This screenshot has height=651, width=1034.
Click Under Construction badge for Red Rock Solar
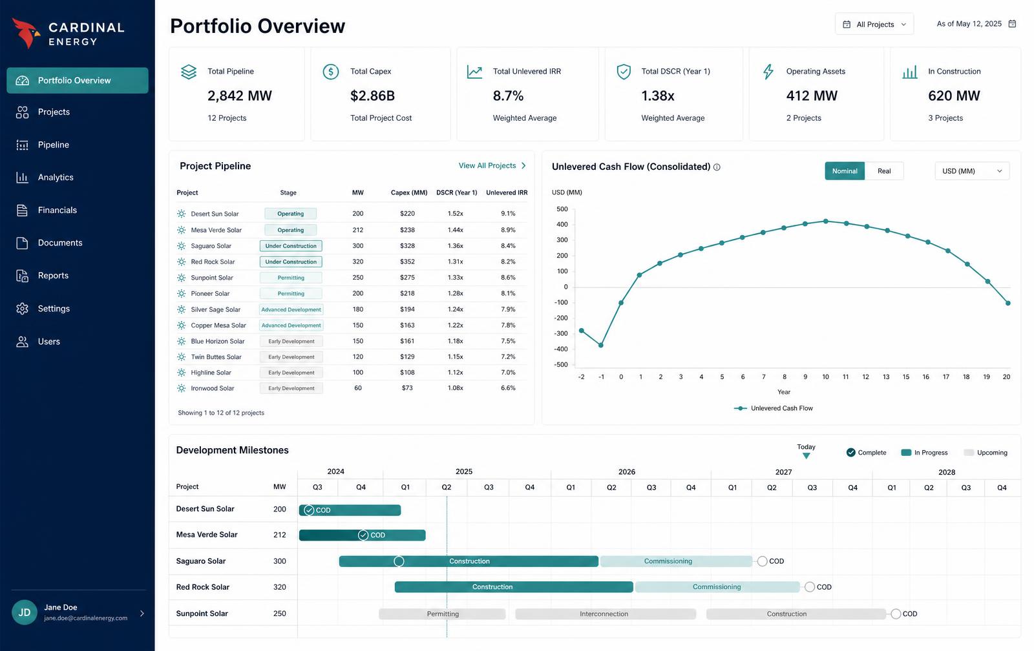(291, 262)
